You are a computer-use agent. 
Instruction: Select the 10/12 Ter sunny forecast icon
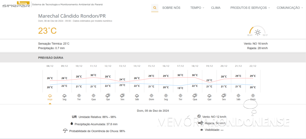coord(79,96)
